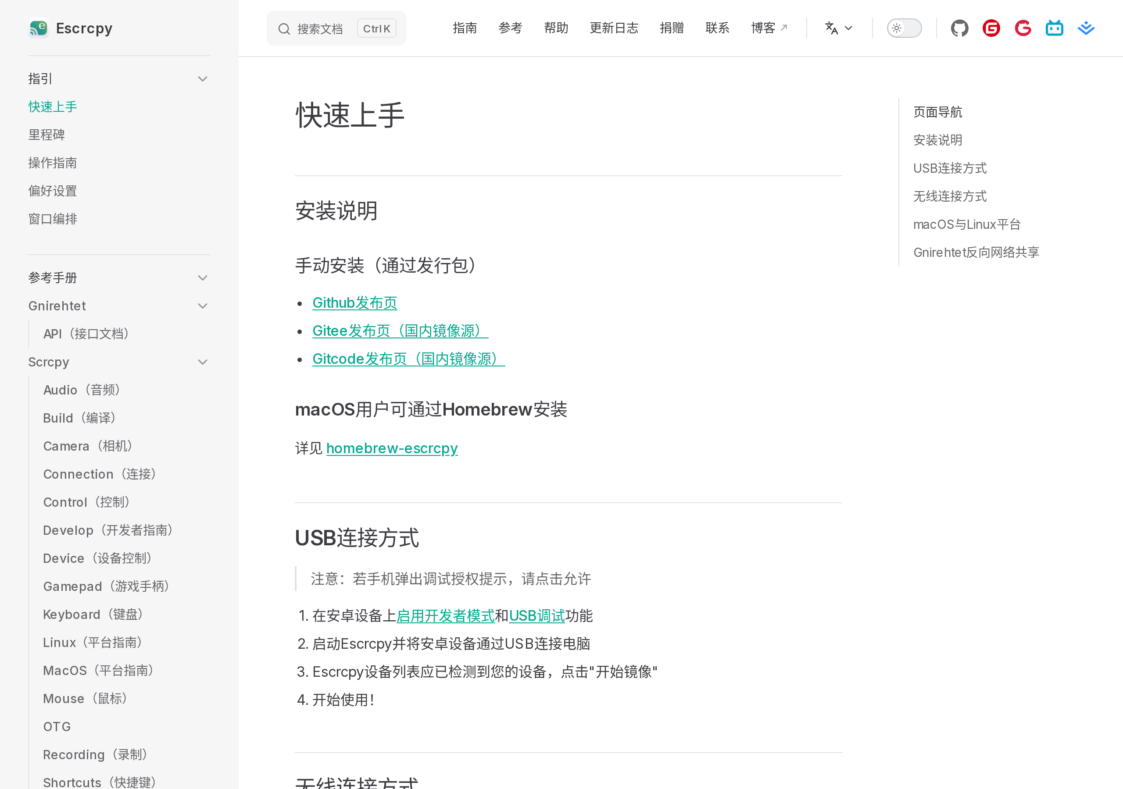Viewport: 1123px width, 789px height.
Task: Open Recording（录制）sidebar item
Action: (95, 755)
